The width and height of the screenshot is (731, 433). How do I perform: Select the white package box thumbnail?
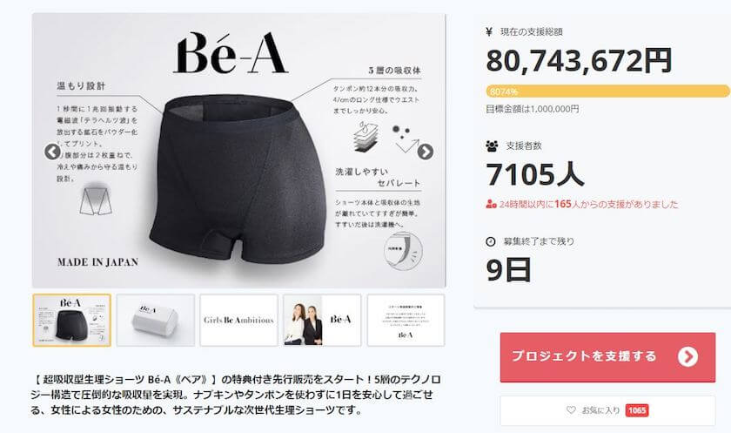pos(155,320)
